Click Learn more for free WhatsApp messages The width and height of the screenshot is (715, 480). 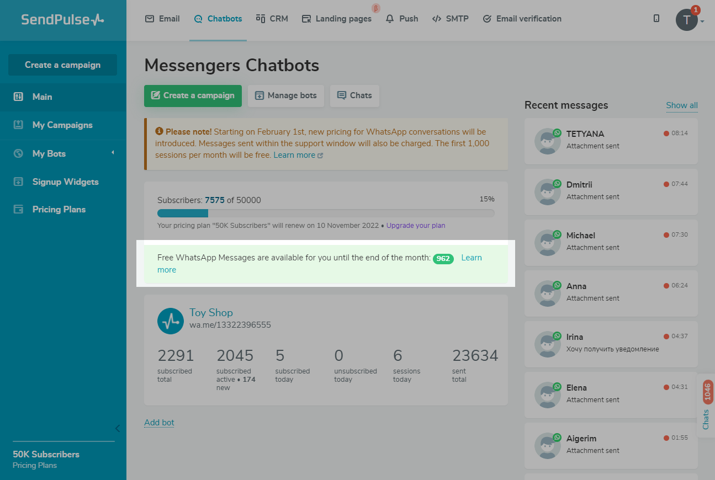(472, 258)
